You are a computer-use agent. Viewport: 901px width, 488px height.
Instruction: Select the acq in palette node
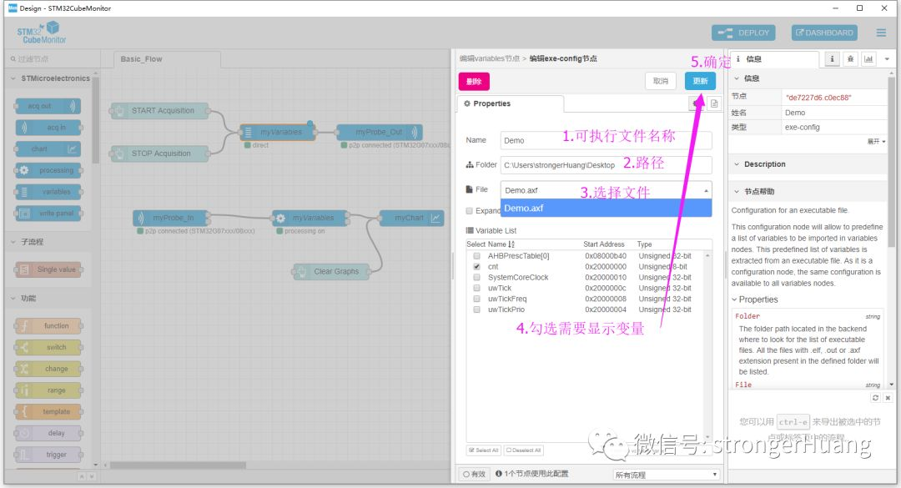point(48,127)
